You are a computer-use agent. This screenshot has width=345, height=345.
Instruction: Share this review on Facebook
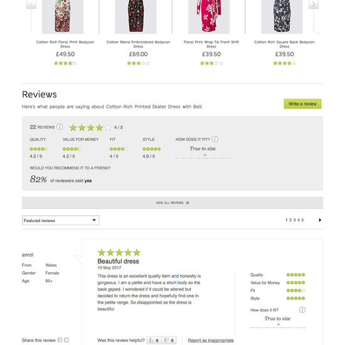click(60, 340)
